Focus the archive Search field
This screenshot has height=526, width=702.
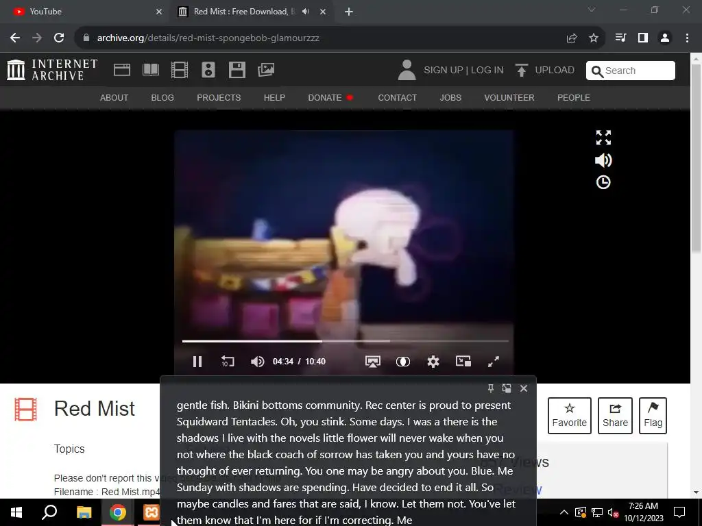[631, 71]
